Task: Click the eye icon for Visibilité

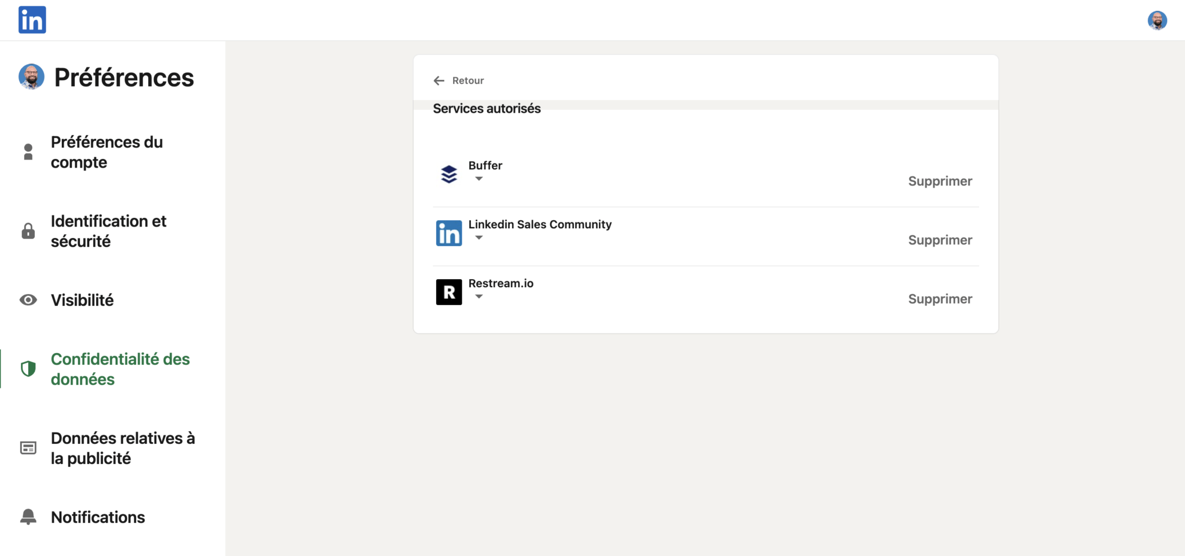Action: click(28, 300)
